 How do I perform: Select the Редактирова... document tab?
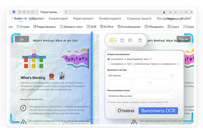50,12
